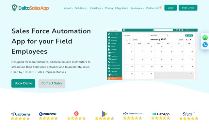Open the Software Suggest review logo
The height and width of the screenshot is (131, 209).
pyautogui.click(x=188, y=114)
